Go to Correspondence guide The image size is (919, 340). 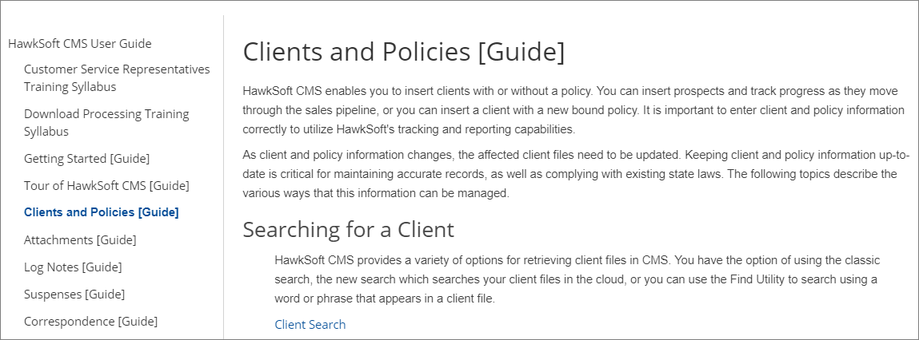(x=91, y=322)
